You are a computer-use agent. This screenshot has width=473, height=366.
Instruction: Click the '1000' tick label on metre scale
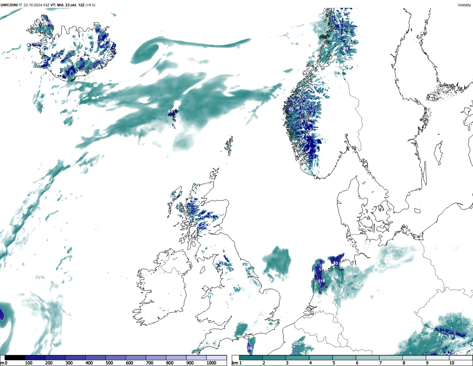tap(211, 363)
